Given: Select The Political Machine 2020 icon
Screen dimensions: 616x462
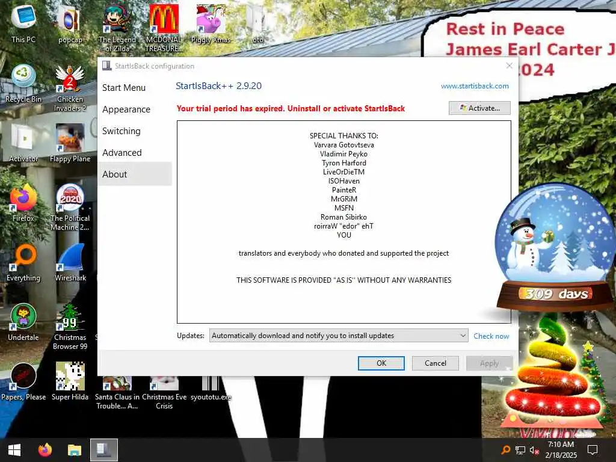Looking at the screenshot, I should (x=70, y=207).
